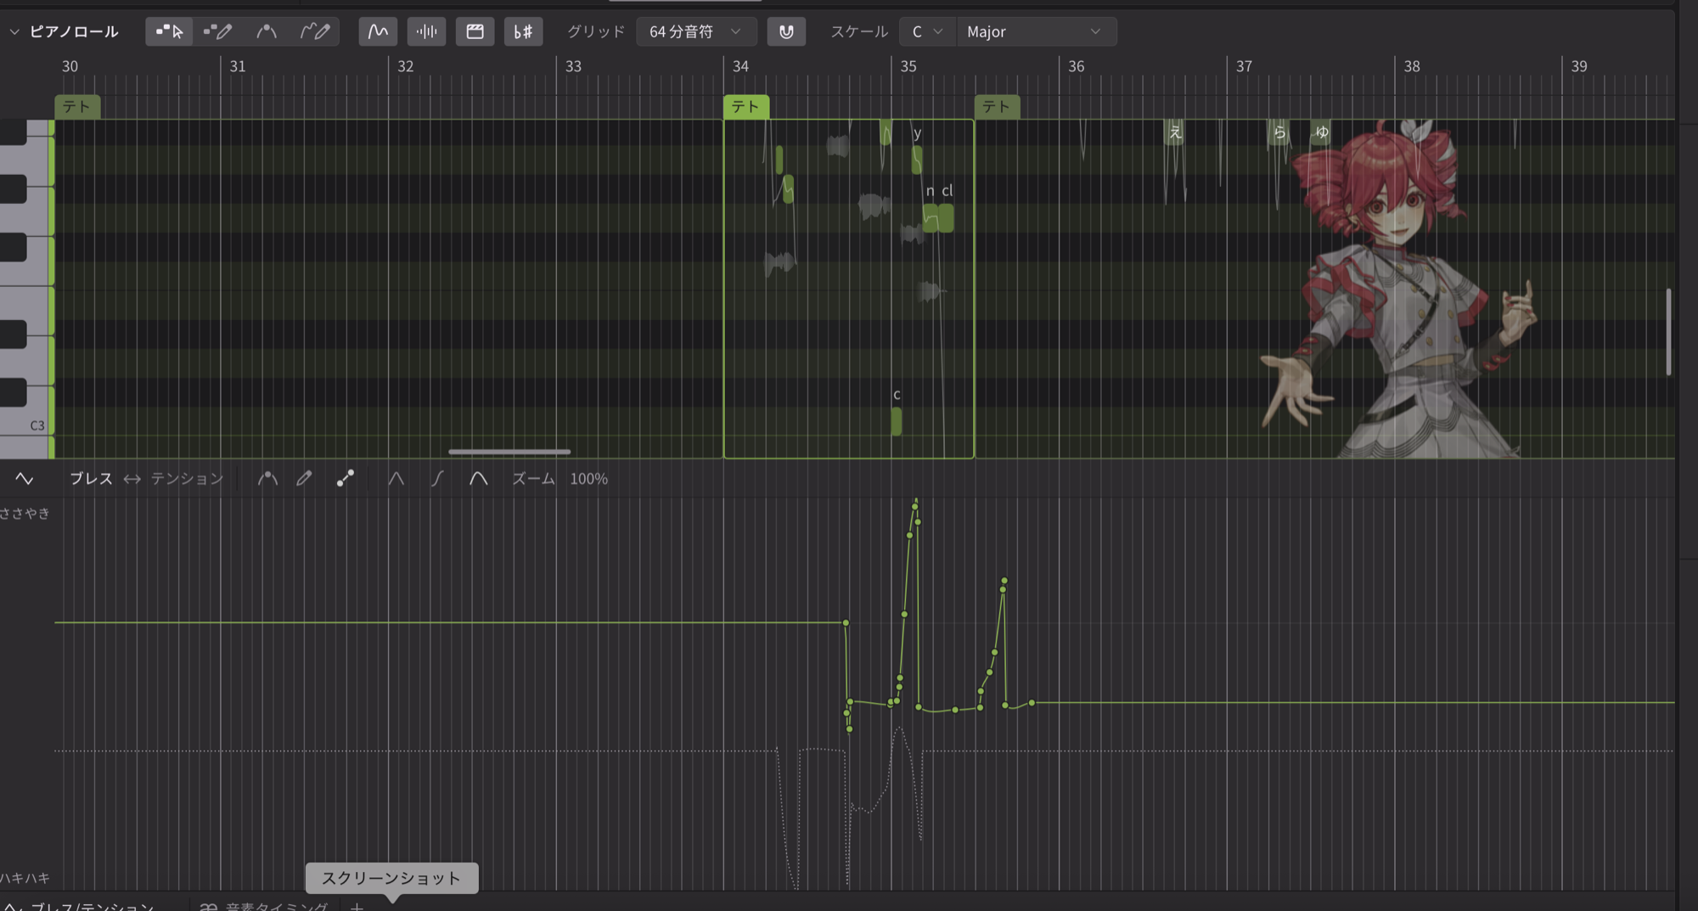
Task: Select the テンション parameter label
Action: pos(187,479)
